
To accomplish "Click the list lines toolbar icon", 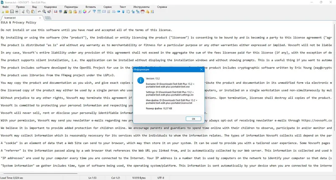I will point(109,12).
